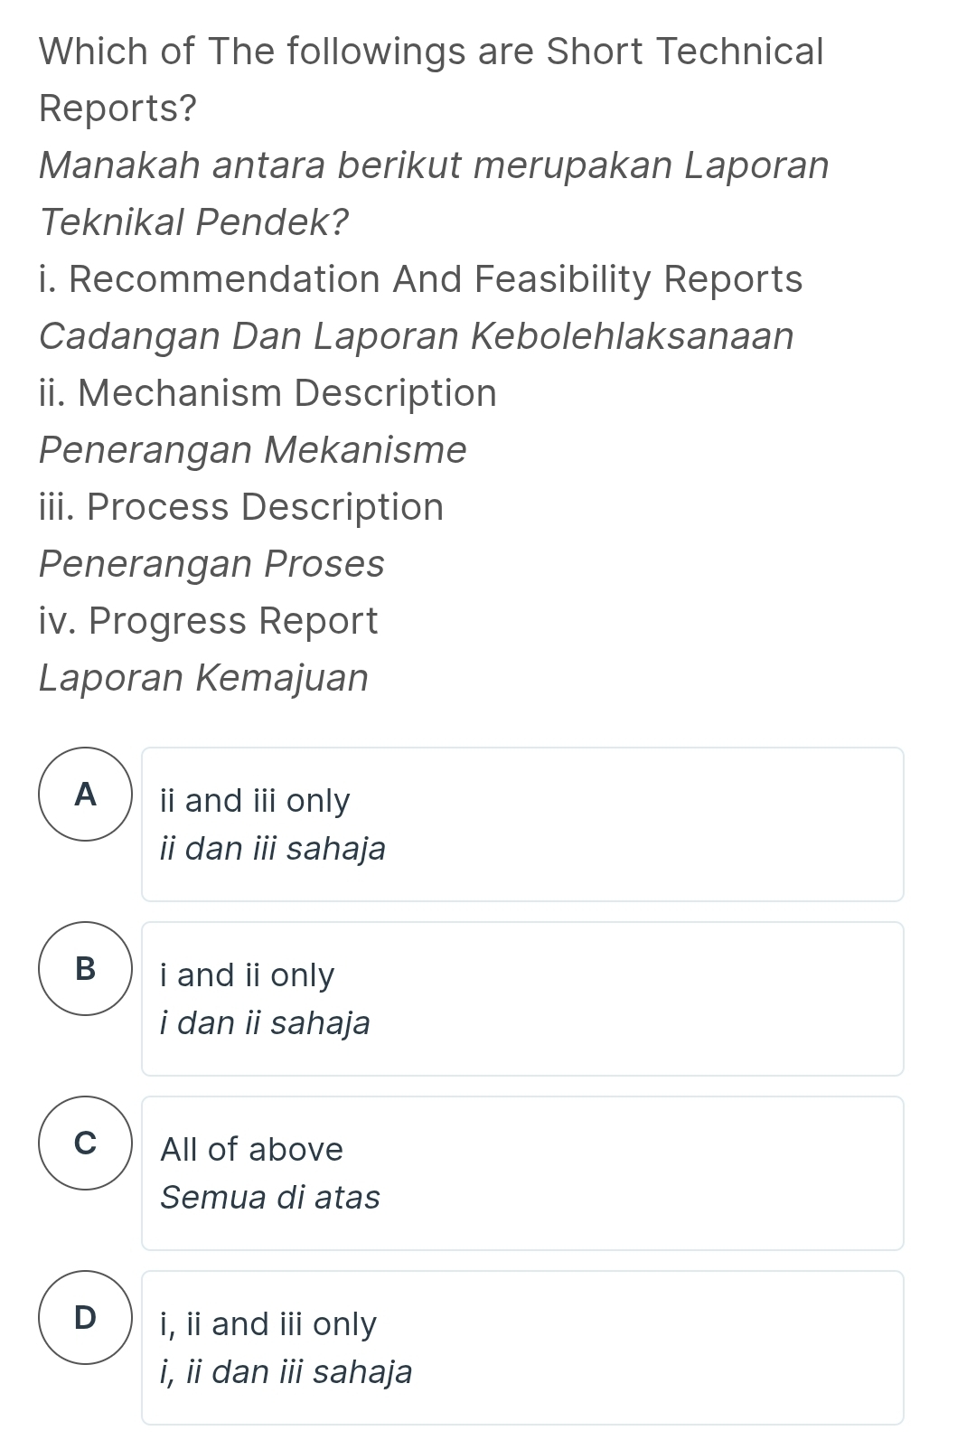The image size is (976, 1440).
Task: Click the Malay text 'Penerangan Mekanisme'
Action: coord(252,449)
